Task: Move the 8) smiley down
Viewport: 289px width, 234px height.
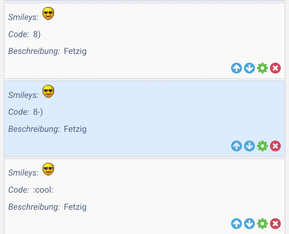Action: [249, 68]
